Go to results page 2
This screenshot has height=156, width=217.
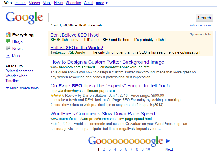click(x=104, y=149)
